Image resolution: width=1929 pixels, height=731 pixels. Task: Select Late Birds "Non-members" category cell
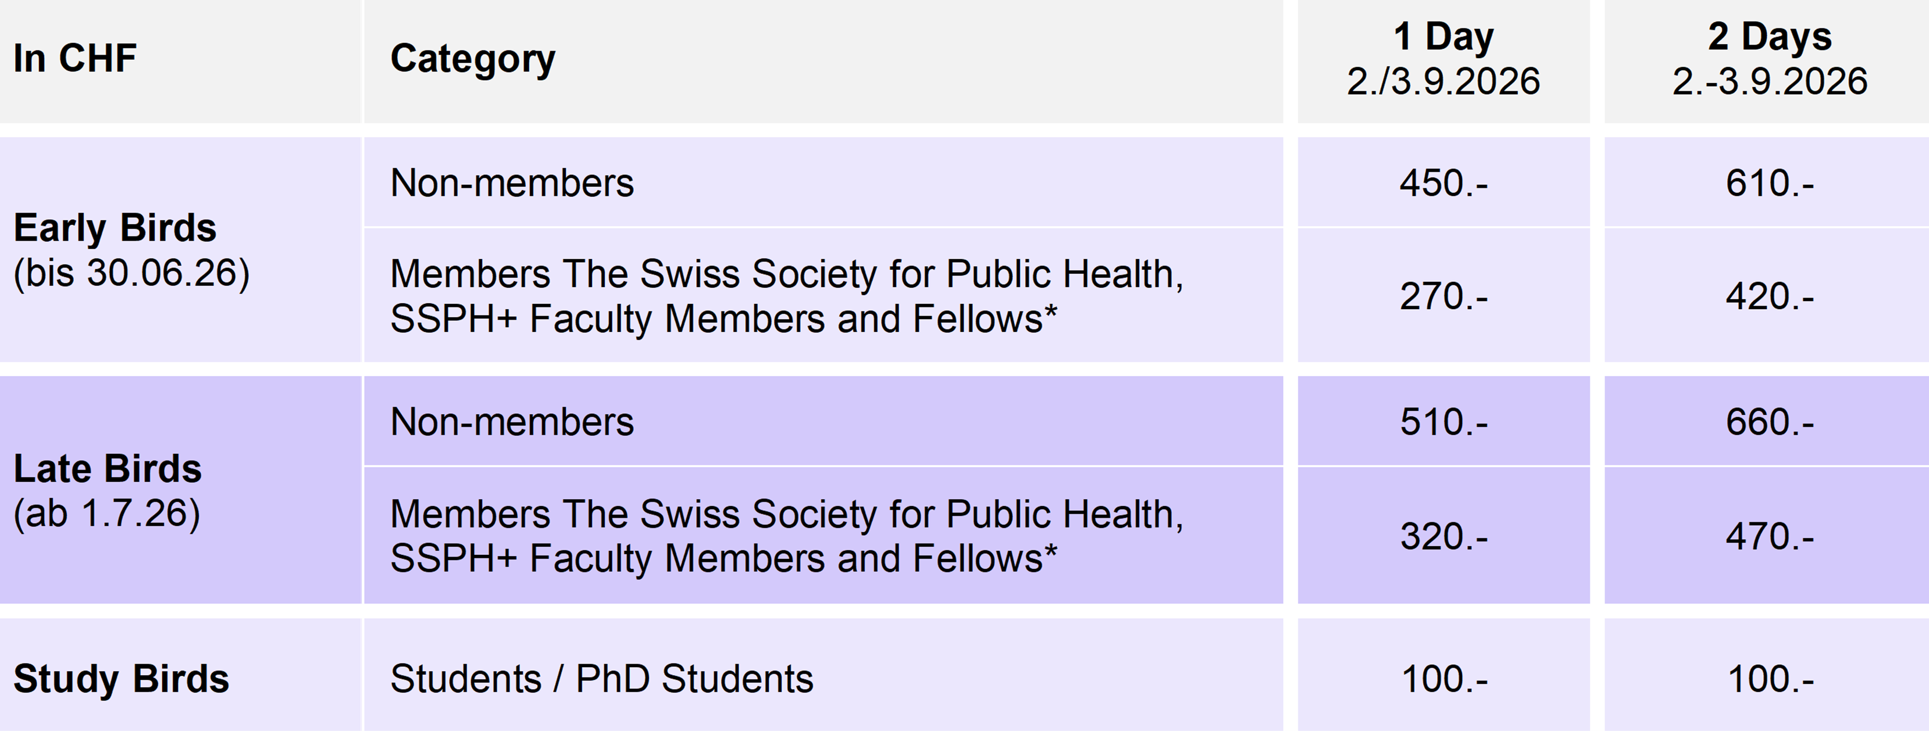(x=512, y=422)
